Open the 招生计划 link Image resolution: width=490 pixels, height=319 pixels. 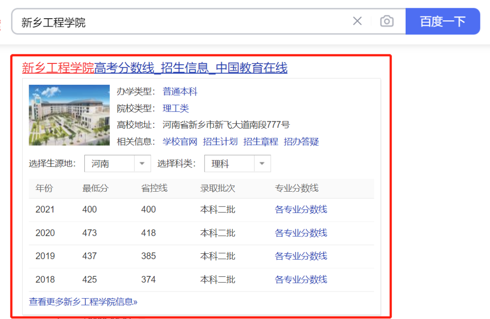[220, 141]
